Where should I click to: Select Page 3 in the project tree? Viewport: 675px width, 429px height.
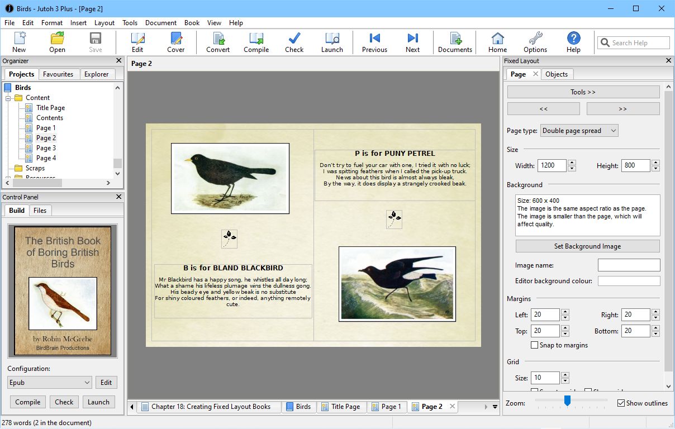click(x=46, y=148)
